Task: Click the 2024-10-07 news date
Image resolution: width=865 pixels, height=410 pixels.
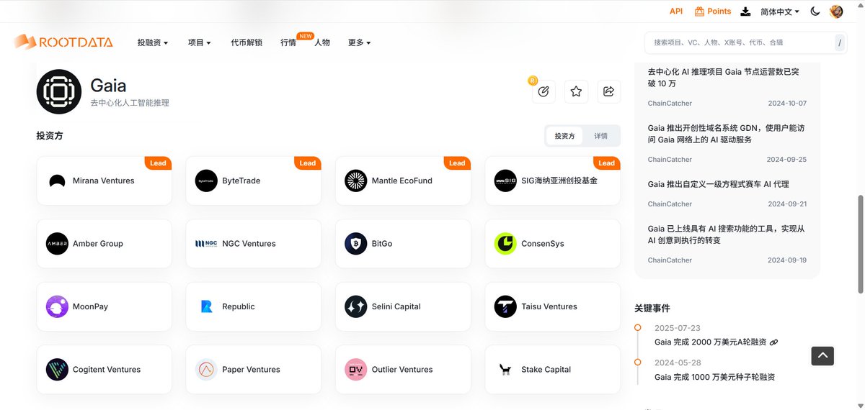Action: click(786, 104)
